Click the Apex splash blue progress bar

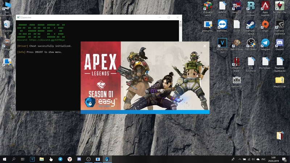pos(145,112)
